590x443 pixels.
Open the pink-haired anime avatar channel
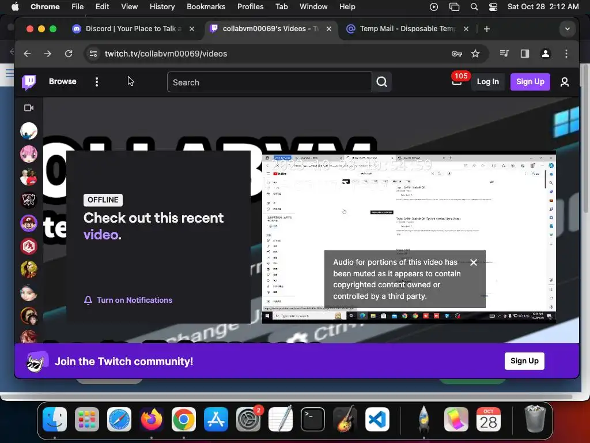[x=29, y=155]
